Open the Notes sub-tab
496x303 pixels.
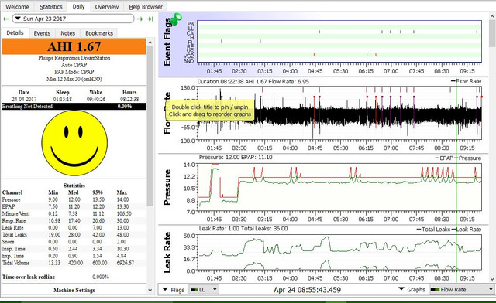(x=67, y=33)
